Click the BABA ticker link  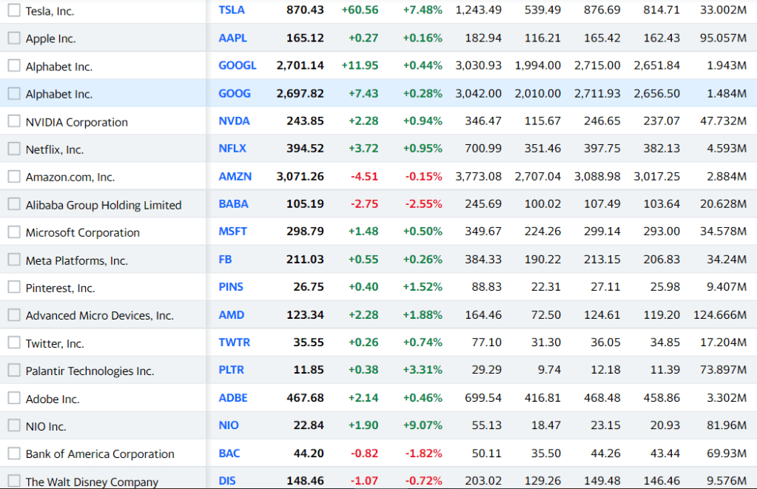pos(233,203)
